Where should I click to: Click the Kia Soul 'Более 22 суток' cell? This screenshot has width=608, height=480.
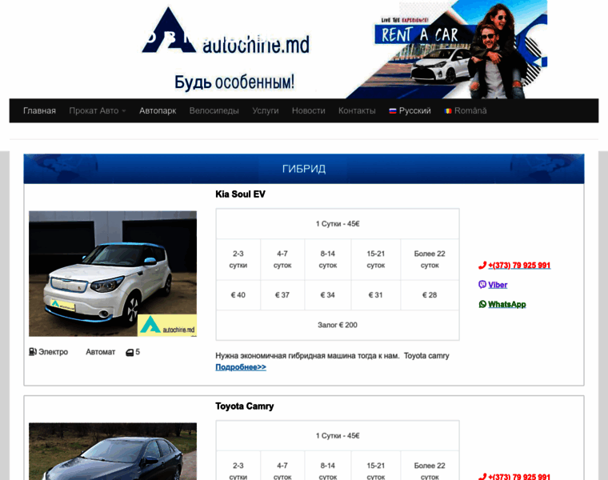click(x=430, y=259)
